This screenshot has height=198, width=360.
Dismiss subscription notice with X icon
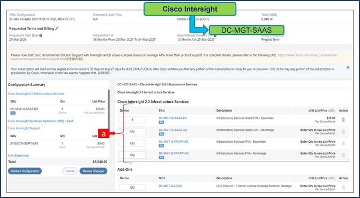[348, 68]
